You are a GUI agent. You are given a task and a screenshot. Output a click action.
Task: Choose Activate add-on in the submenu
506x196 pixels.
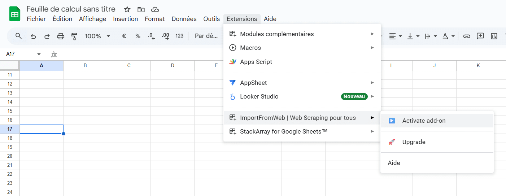pyautogui.click(x=424, y=121)
